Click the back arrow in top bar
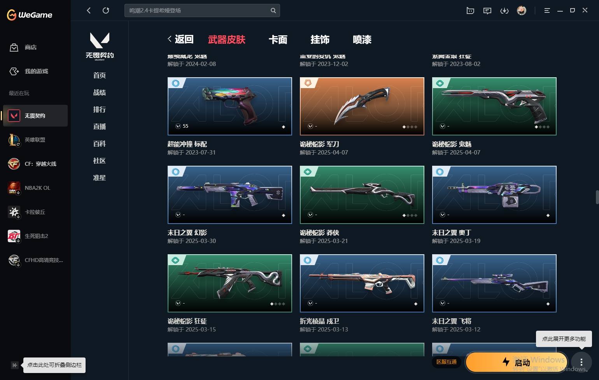This screenshot has height=380, width=599. click(89, 10)
